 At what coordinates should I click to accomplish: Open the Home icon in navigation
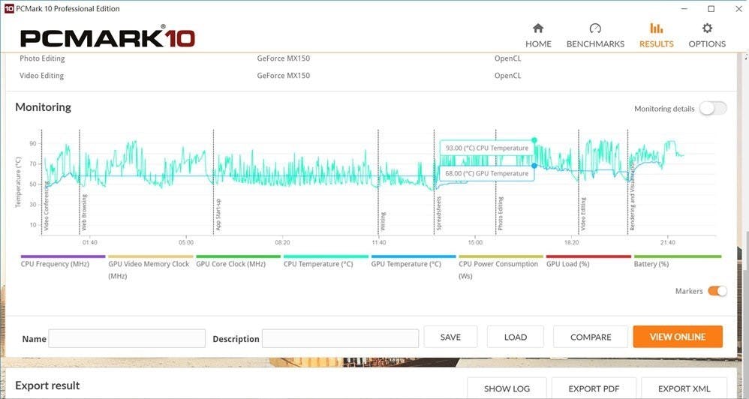coord(537,28)
